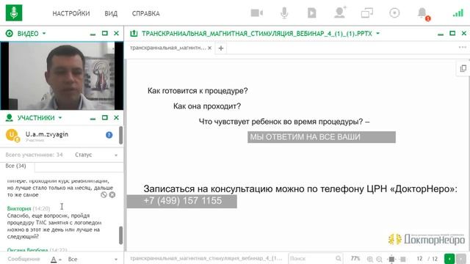The height and width of the screenshot is (264, 470).
Task: Click the presentation upload icon
Action: pyautogui.click(x=134, y=33)
